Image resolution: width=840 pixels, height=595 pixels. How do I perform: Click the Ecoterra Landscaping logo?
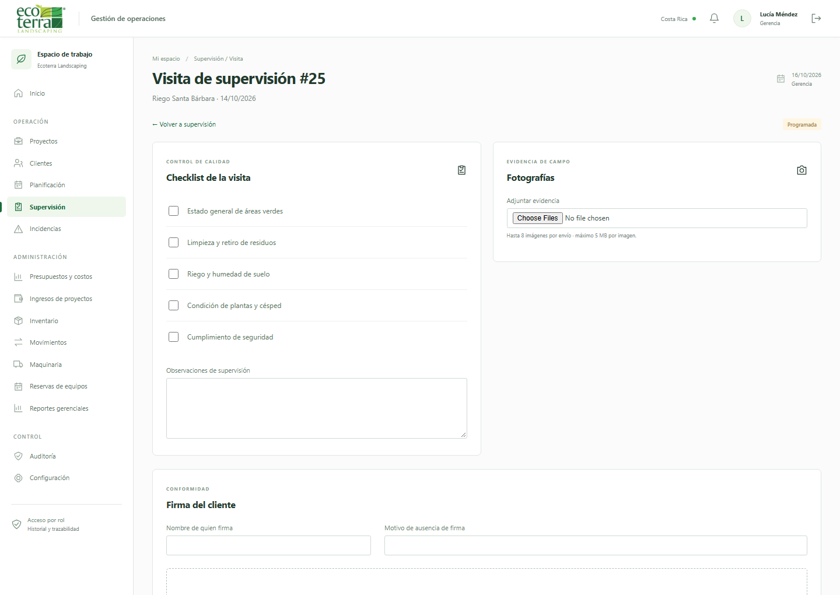[40, 19]
